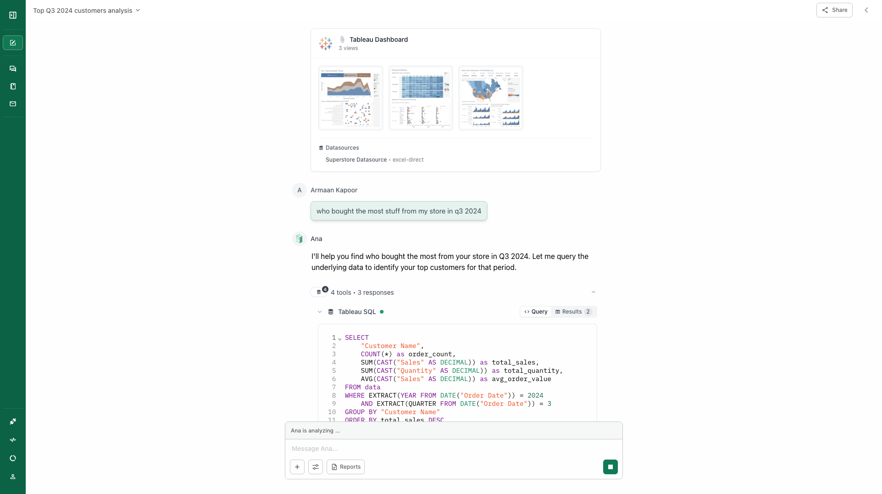Open the account profile icon at sidebar bottom

click(x=12, y=477)
